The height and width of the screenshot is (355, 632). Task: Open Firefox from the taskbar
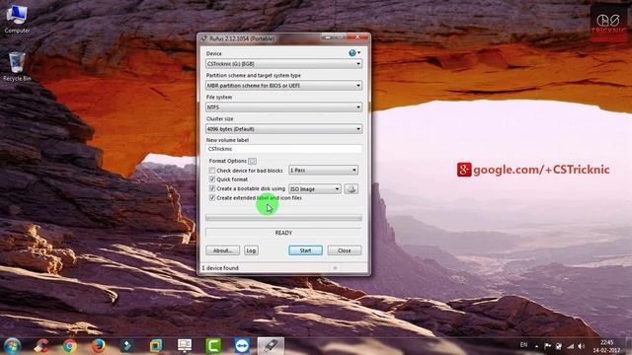point(99,346)
